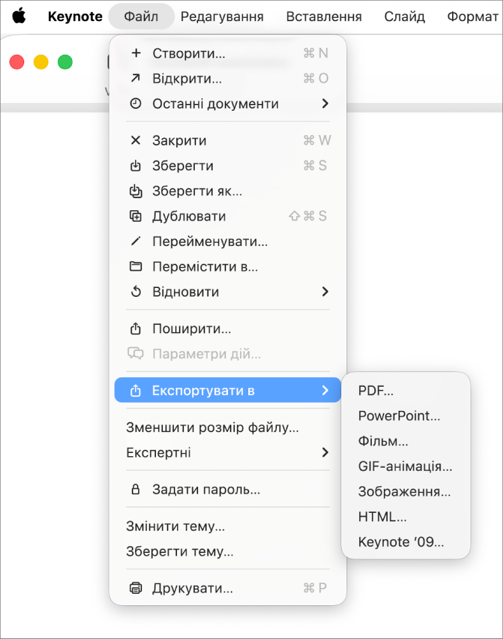Open the Слайд menu

point(404,17)
